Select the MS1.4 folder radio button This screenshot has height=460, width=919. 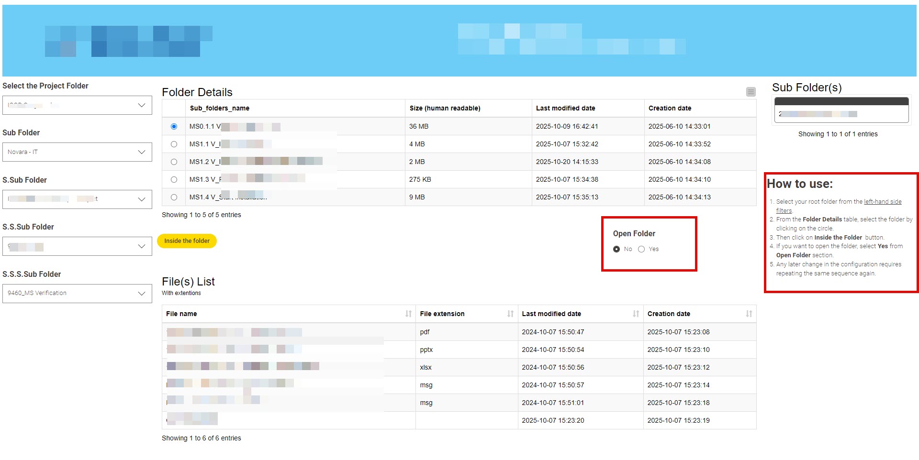(x=174, y=197)
